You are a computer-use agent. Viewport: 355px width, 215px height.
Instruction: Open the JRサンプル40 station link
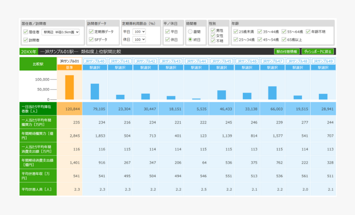coord(95,61)
